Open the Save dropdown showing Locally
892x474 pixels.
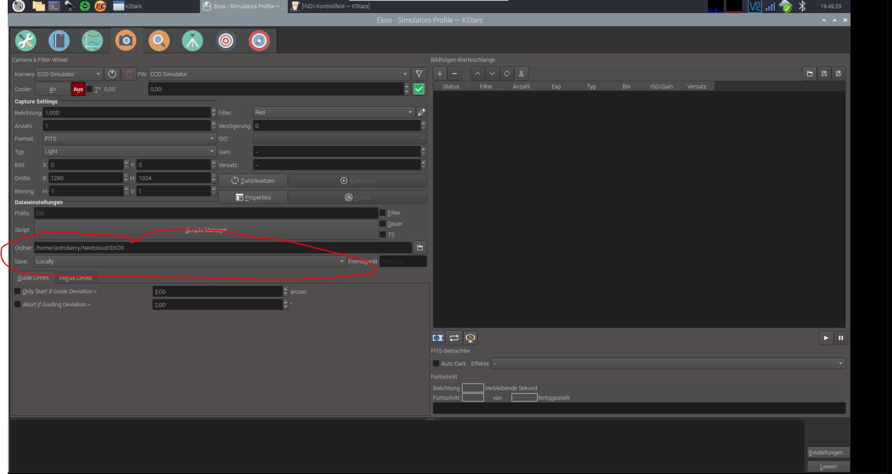[190, 262]
